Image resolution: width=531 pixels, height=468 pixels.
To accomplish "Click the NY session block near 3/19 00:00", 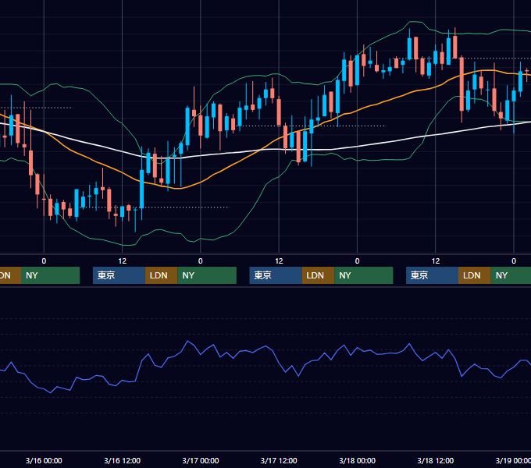I will (x=511, y=275).
